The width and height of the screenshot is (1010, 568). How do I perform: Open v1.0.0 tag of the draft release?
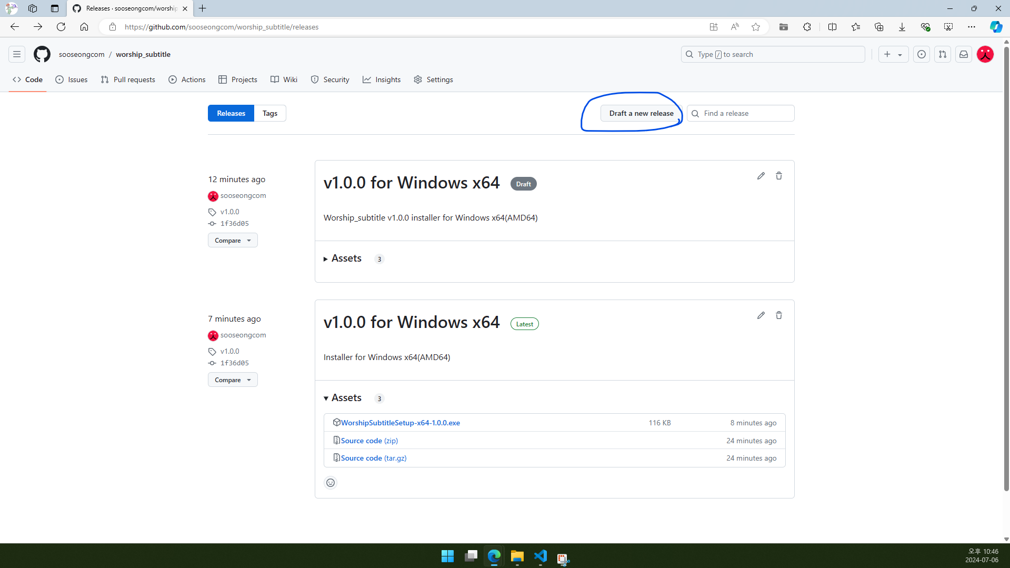point(229,212)
